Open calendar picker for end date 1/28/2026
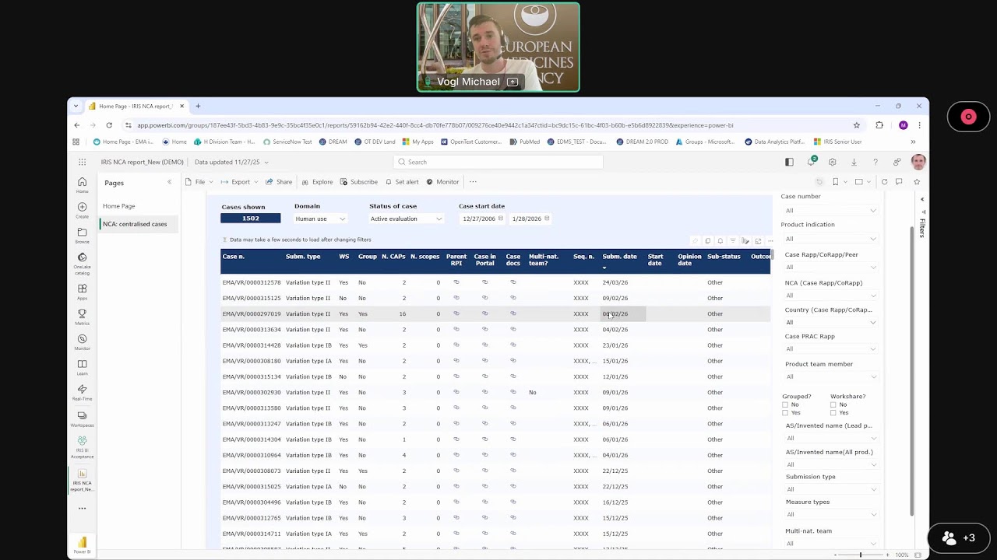 pyautogui.click(x=547, y=219)
